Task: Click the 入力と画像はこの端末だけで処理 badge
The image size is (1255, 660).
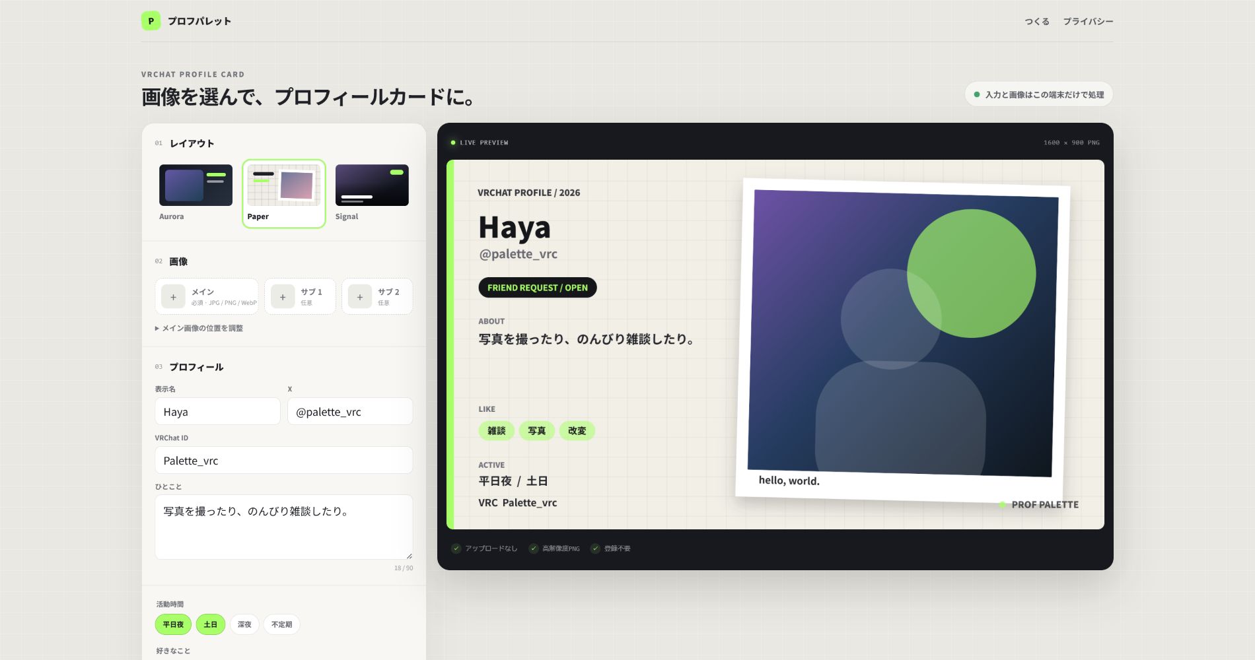Action: 1039,94
